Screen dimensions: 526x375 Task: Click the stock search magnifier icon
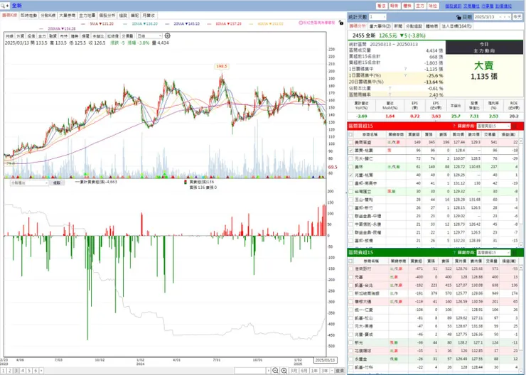point(3,6)
